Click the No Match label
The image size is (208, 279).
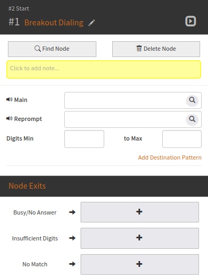(35, 264)
